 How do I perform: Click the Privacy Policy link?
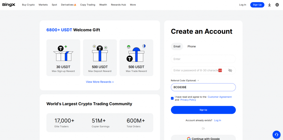(188, 100)
